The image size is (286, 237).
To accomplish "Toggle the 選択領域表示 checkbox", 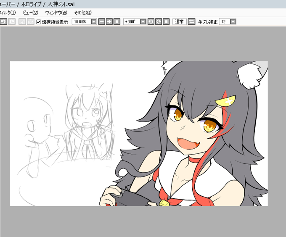I will click(x=39, y=22).
